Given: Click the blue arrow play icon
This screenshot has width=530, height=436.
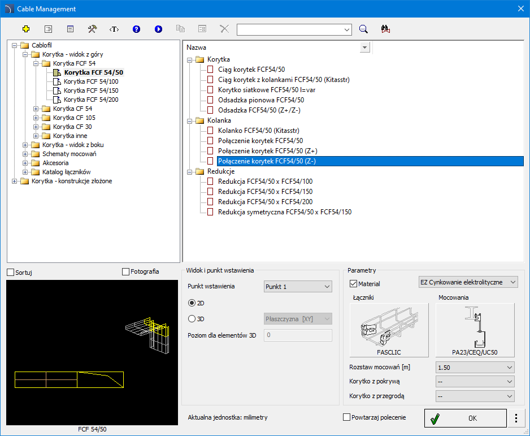Looking at the screenshot, I should 158,29.
